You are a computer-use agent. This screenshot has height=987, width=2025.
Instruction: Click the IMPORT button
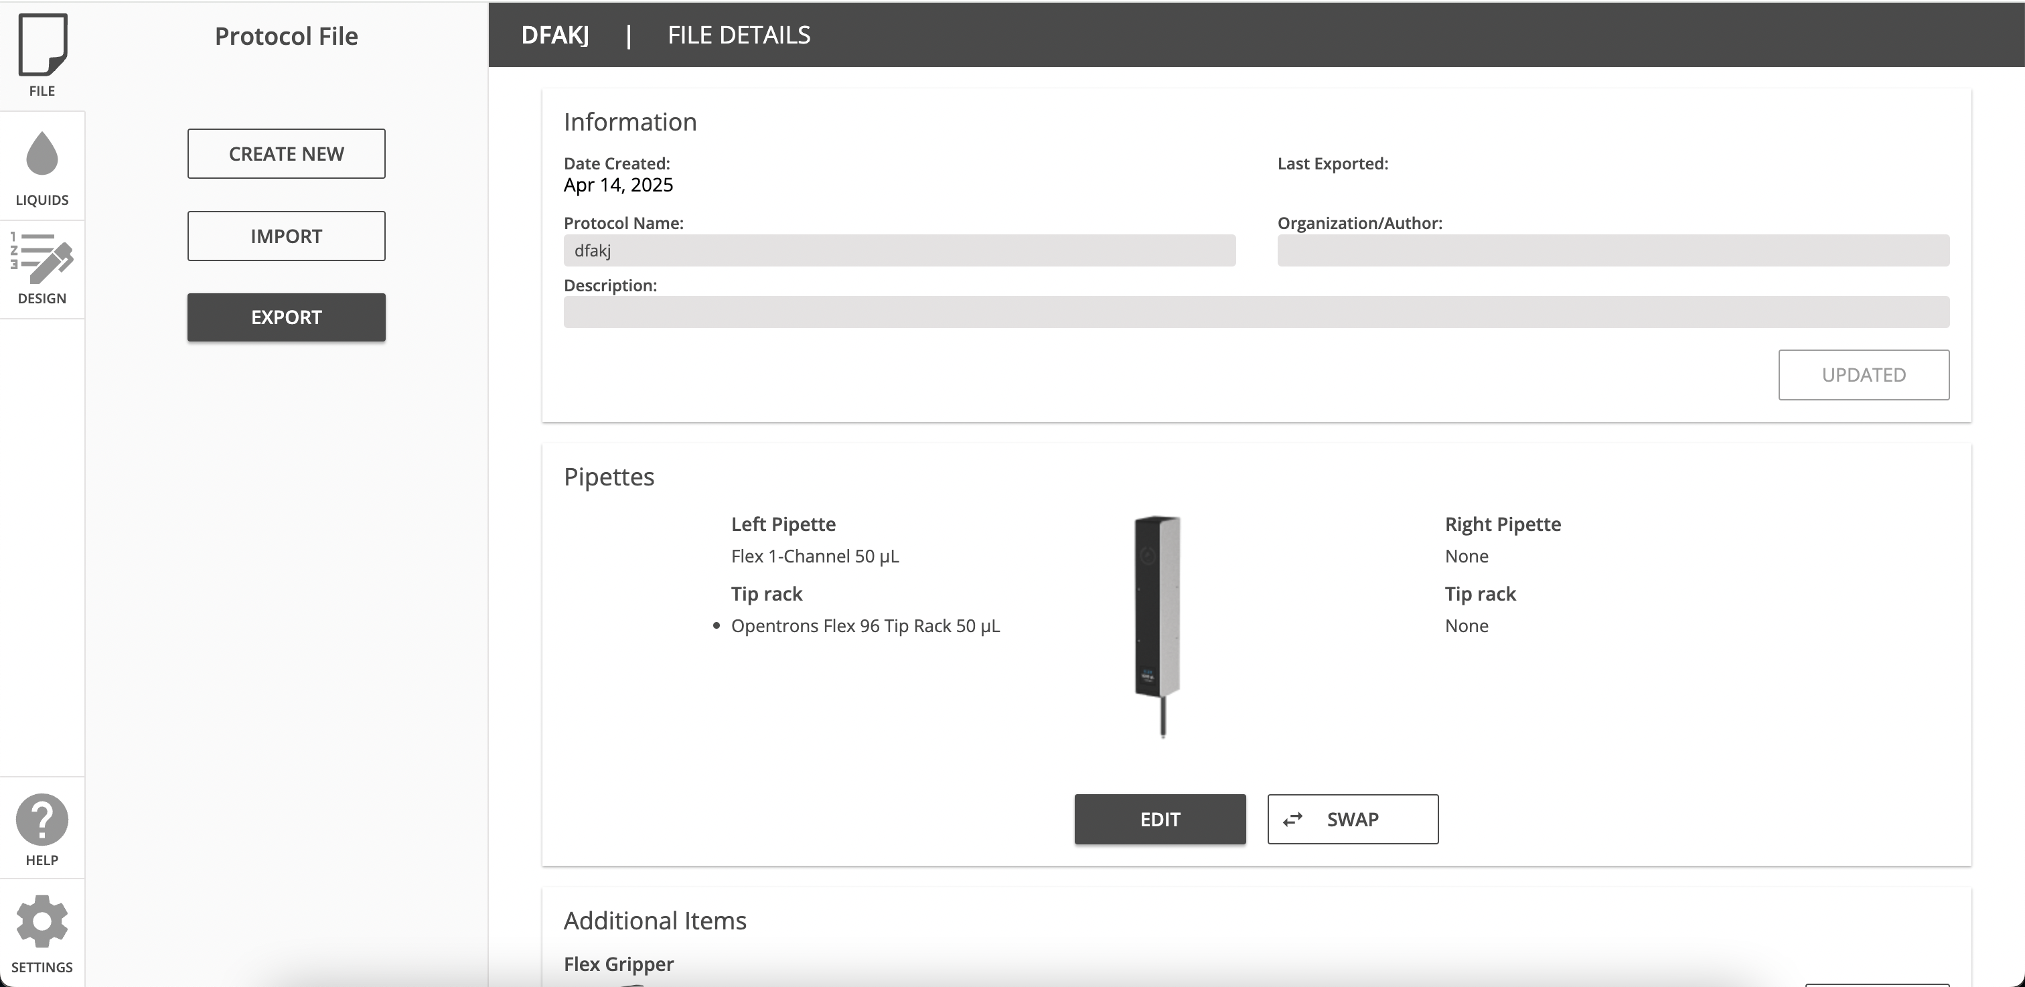click(x=286, y=236)
